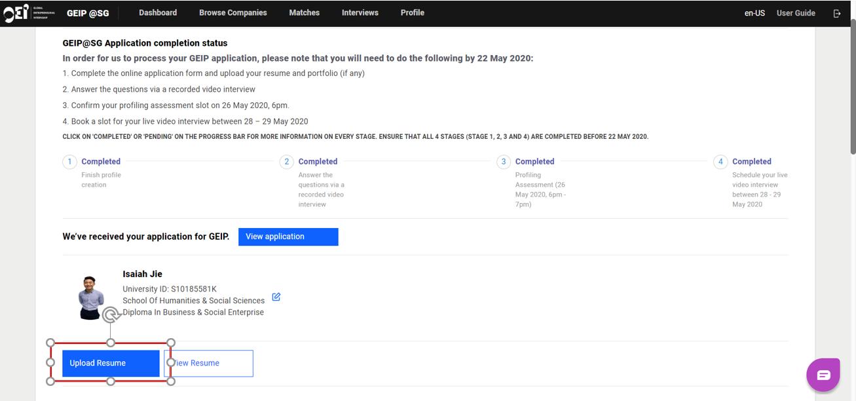Viewport: 856px width, 401px height.
Task: Click stage 1 circle on progress bar
Action: (x=69, y=162)
